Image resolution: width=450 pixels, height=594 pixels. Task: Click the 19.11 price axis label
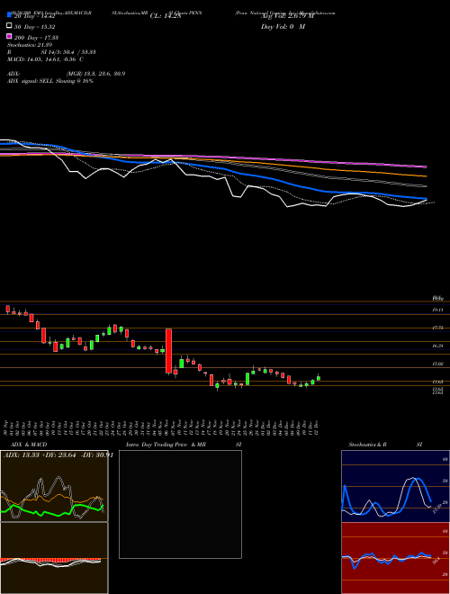pyautogui.click(x=438, y=310)
